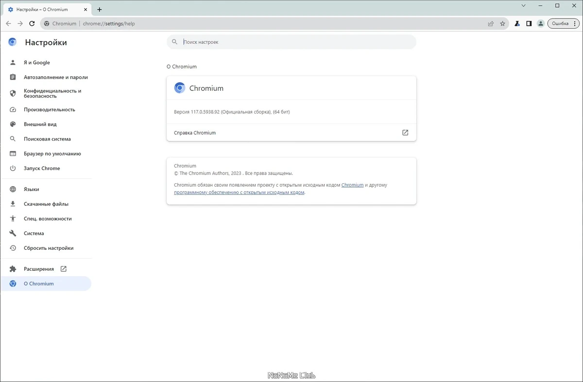Open the Языки settings section
Viewport: 583px width, 382px height.
46,190
